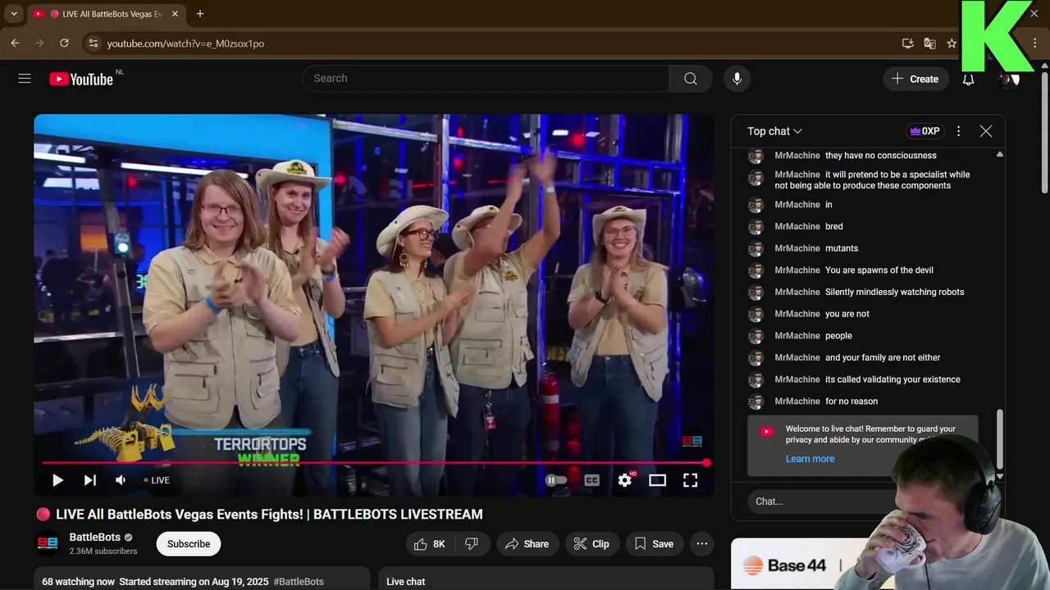The width and height of the screenshot is (1050, 590).
Task: Close the live chat panel
Action: [x=986, y=131]
